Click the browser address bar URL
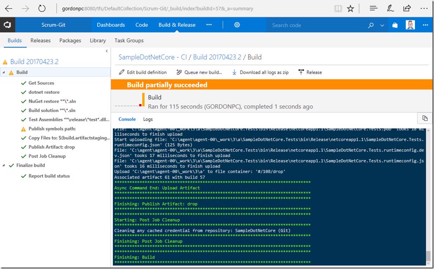This screenshot has height=269, width=434. 158,9
